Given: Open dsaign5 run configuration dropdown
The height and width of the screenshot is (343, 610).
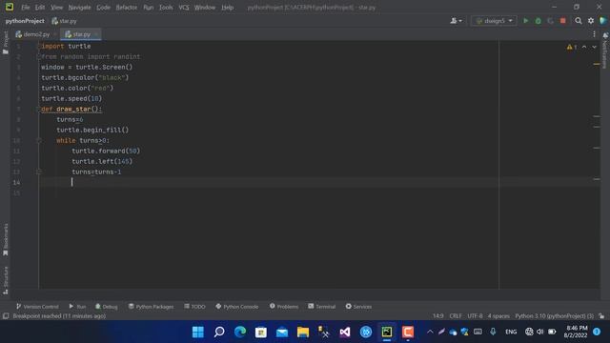Looking at the screenshot, I should (x=494, y=21).
